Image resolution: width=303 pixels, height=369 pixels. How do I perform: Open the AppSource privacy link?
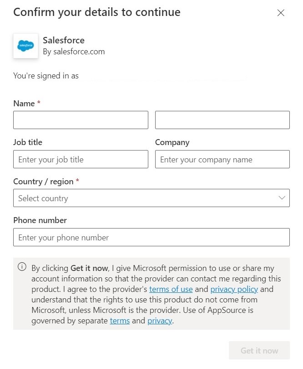(160, 321)
